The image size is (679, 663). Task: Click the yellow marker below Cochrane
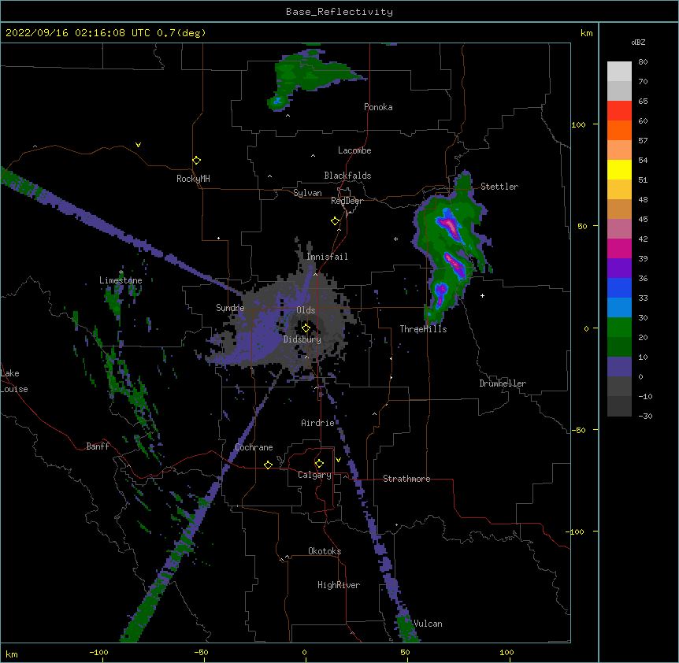tap(268, 465)
